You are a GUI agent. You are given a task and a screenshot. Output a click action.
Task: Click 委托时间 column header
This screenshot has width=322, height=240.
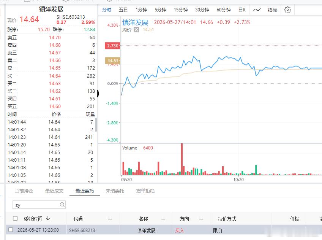click(33, 218)
